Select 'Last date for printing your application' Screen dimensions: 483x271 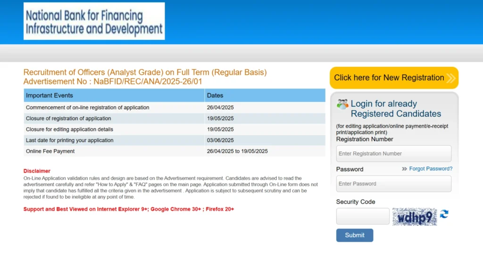[x=70, y=140]
